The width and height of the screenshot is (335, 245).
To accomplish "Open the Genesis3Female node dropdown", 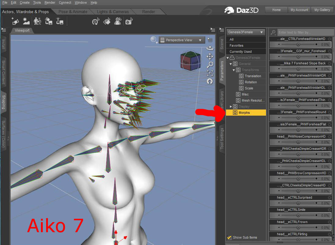I will [x=246, y=32].
